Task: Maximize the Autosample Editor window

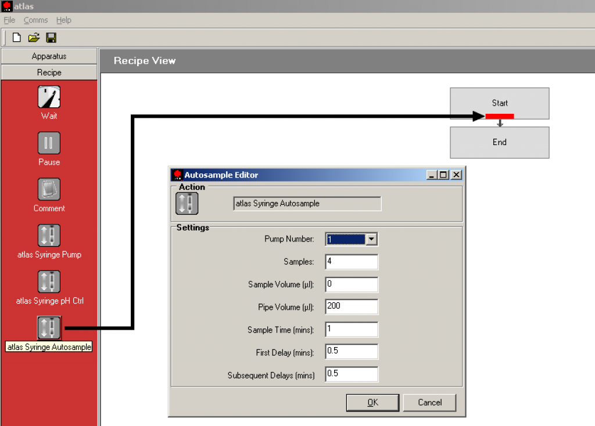Action: (x=443, y=175)
